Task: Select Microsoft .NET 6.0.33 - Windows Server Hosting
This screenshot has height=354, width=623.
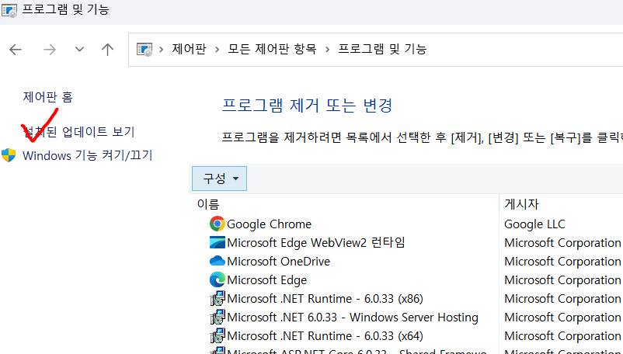Action: 353,318
